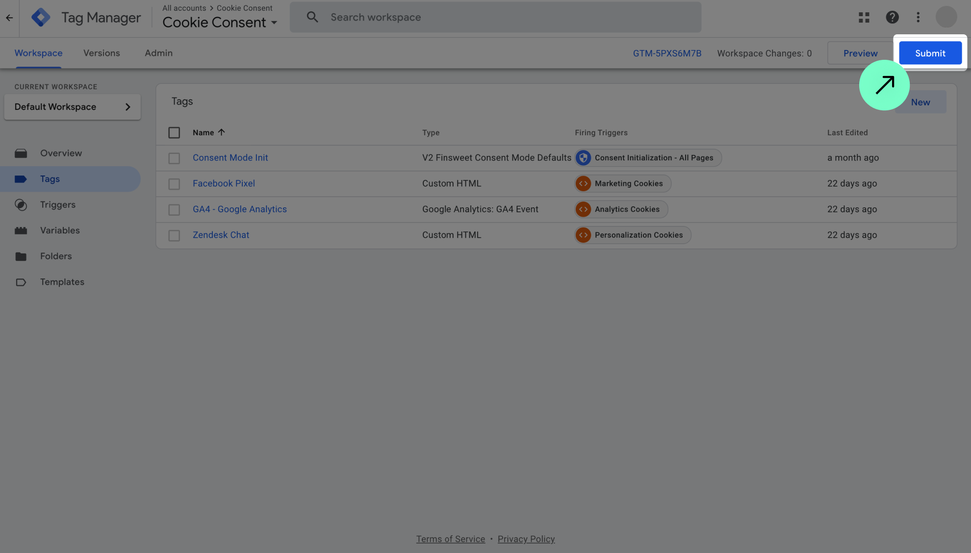Open the Cookie Consent container dropdown
Viewport: 971px width, 553px height.
(x=220, y=23)
